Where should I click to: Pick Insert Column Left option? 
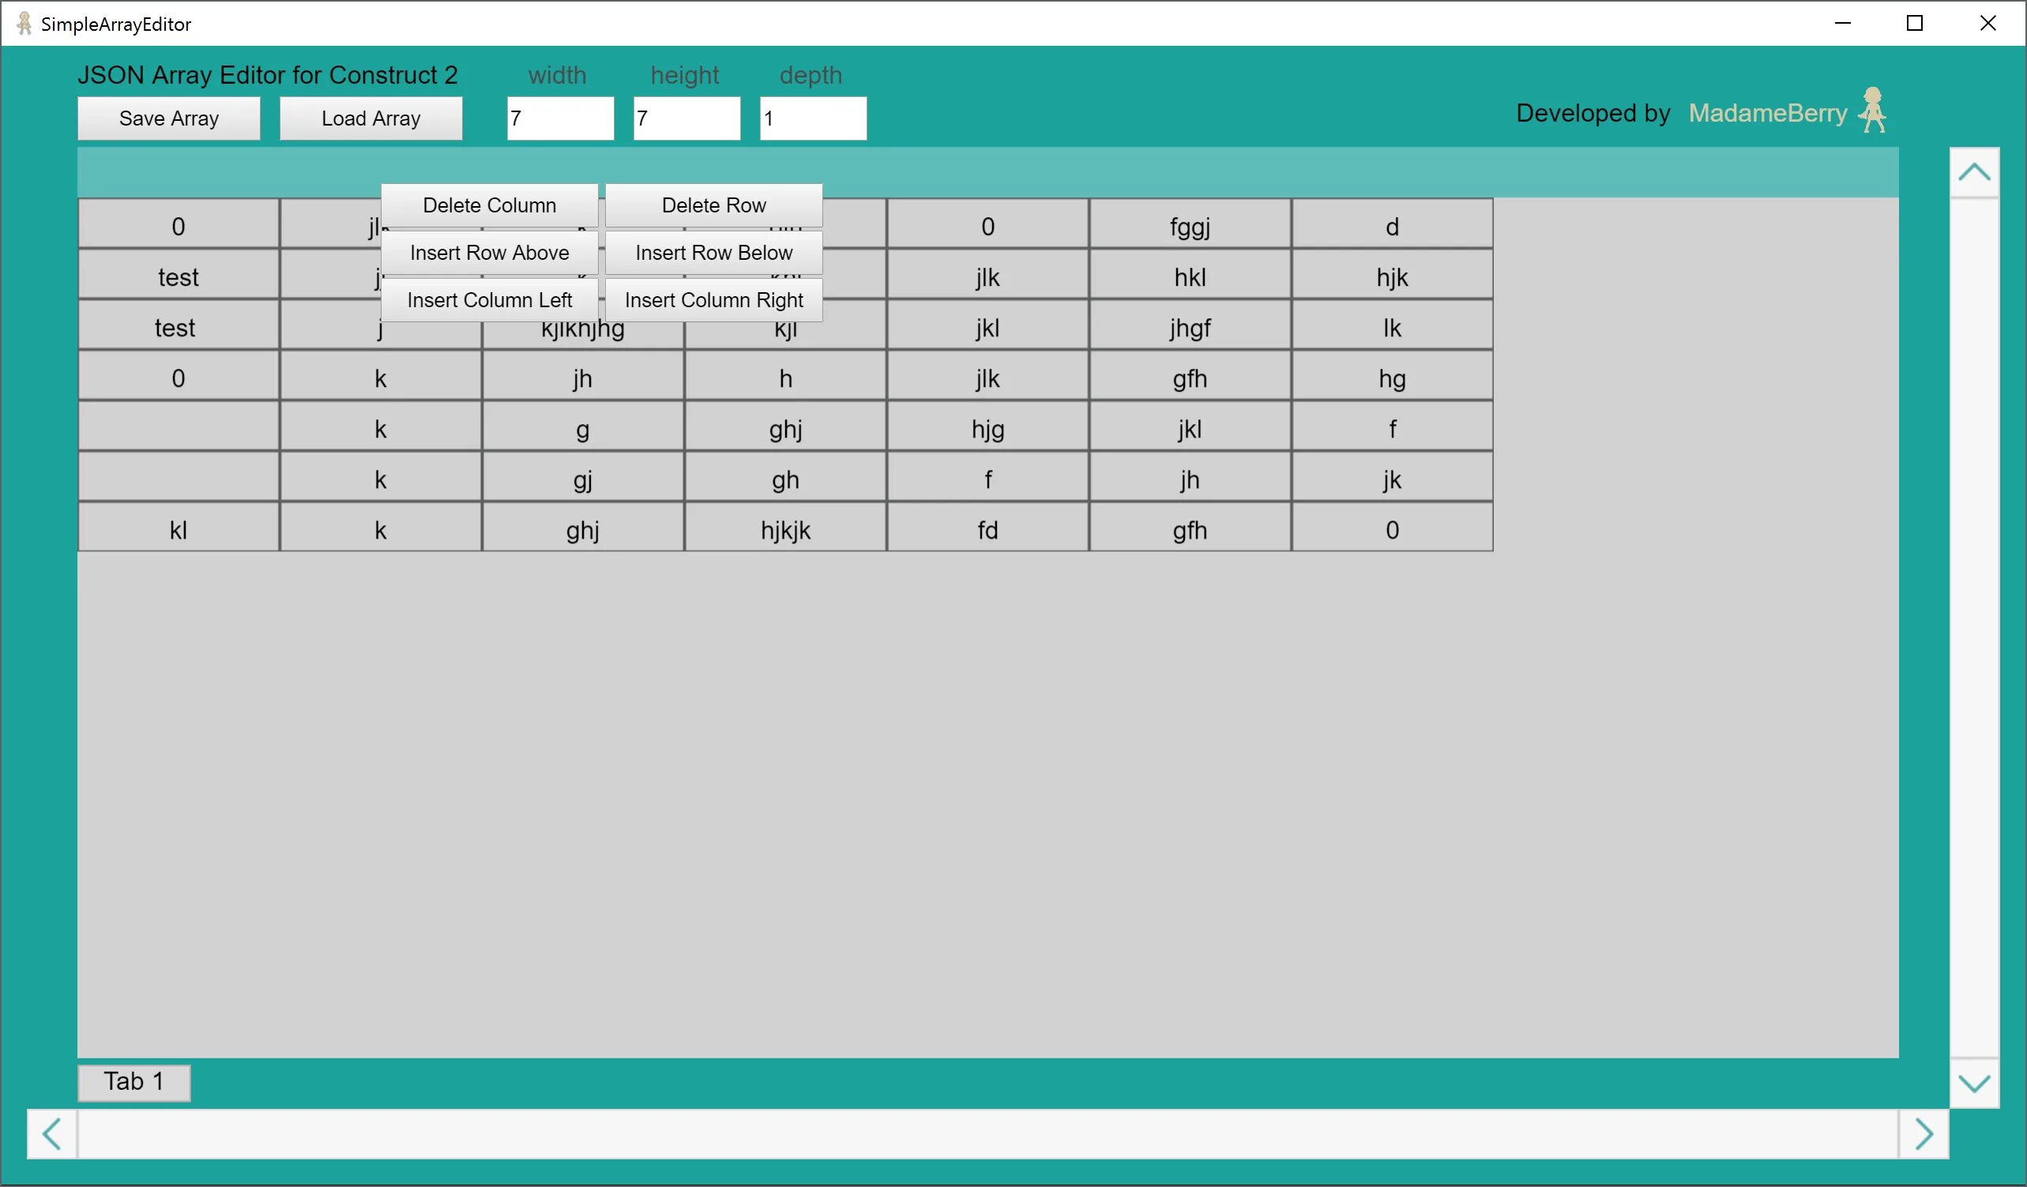point(489,300)
